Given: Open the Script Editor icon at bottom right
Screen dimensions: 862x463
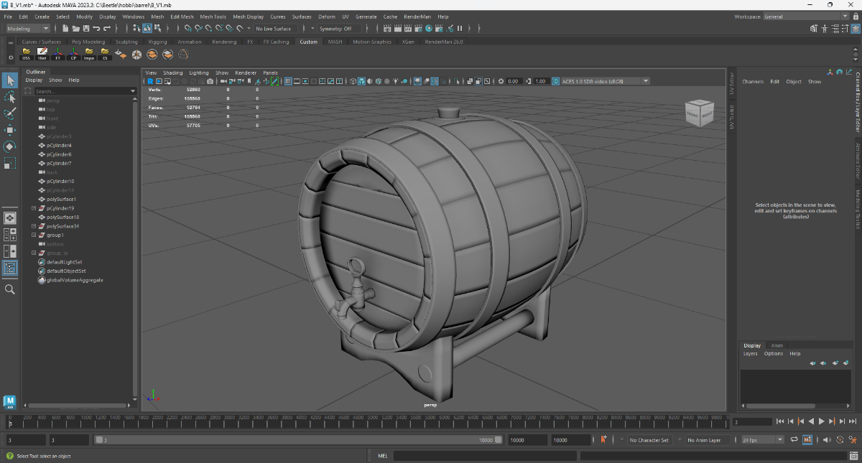Looking at the screenshot, I should (x=852, y=455).
